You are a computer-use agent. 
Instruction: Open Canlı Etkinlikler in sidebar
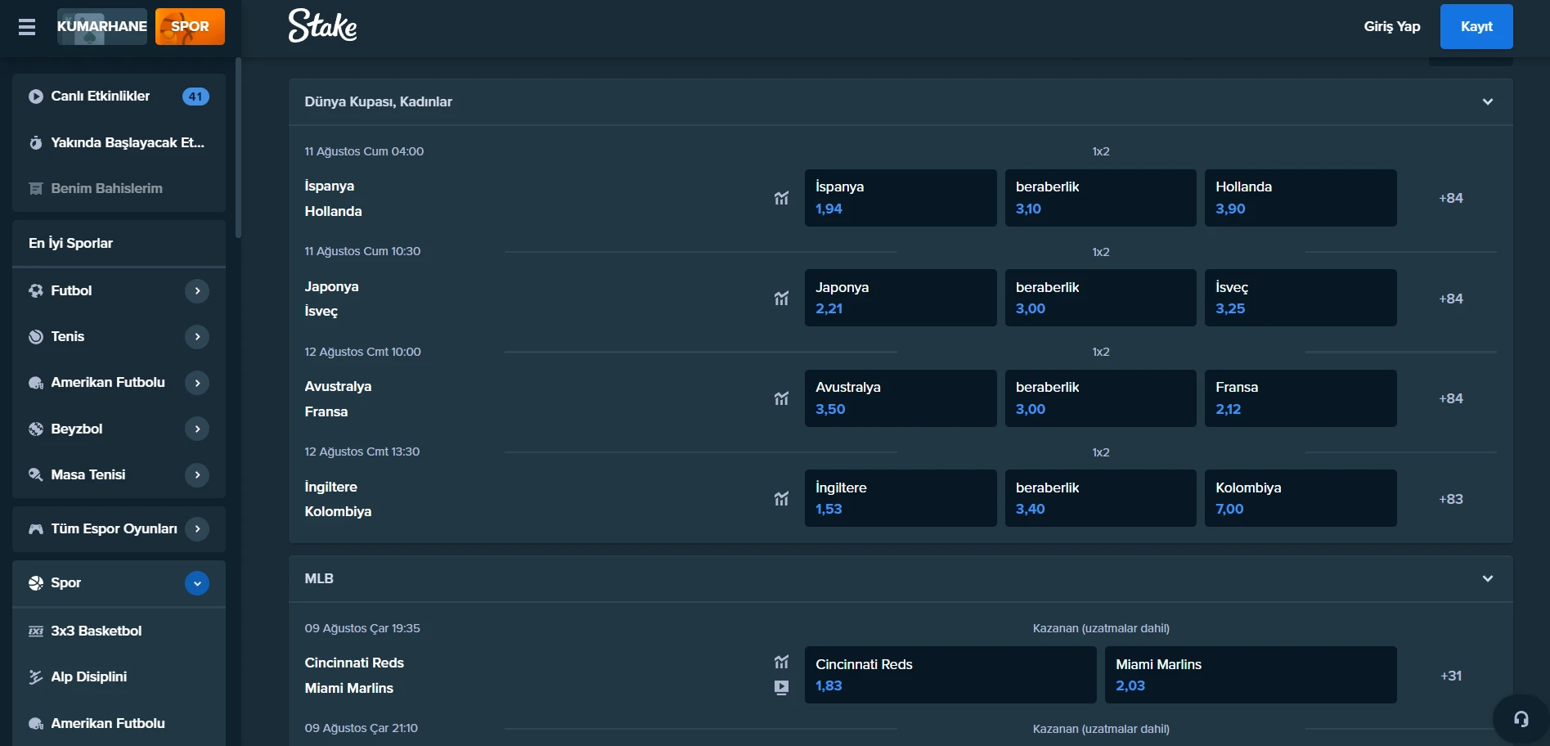click(x=119, y=97)
